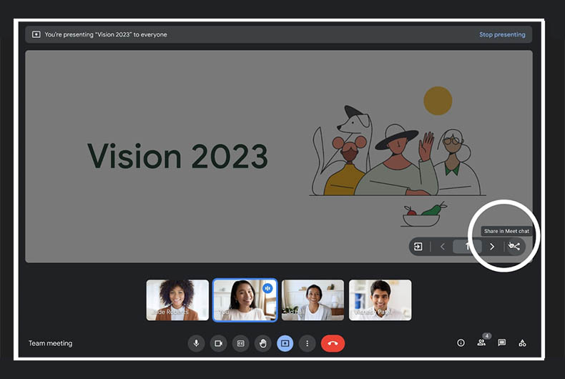
Task: Open the chat with everyone panel
Action: pos(502,343)
